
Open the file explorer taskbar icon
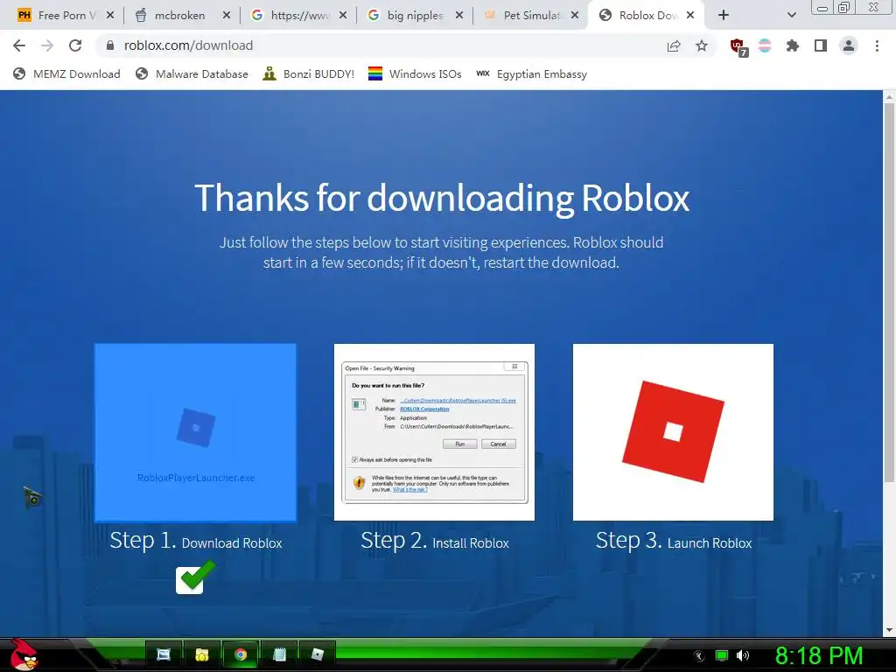click(202, 654)
